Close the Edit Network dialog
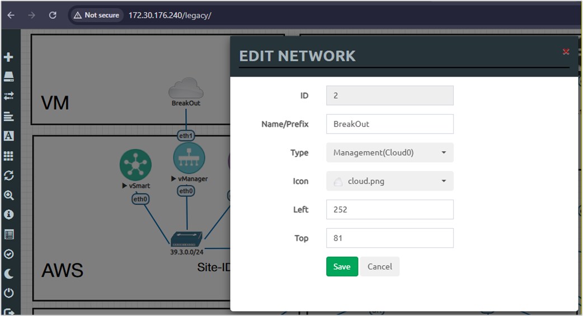Viewport: 583px width, 316px height. click(x=566, y=51)
